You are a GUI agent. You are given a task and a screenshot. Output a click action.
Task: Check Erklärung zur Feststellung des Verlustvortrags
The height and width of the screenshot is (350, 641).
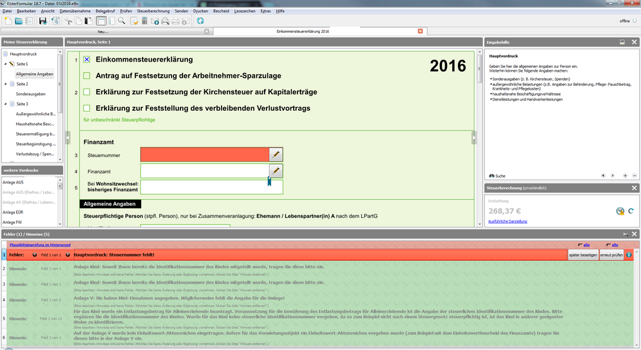(x=87, y=108)
